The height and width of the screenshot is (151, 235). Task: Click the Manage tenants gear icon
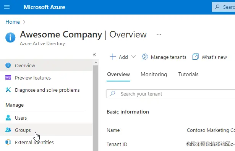(144, 57)
